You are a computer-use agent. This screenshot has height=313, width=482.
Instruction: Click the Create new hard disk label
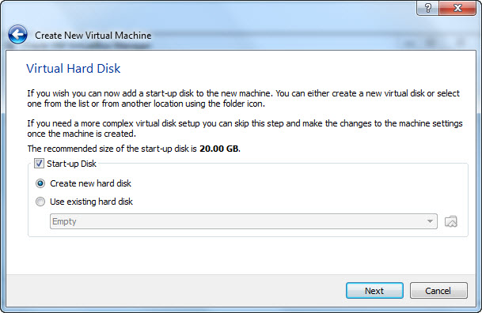(x=91, y=183)
